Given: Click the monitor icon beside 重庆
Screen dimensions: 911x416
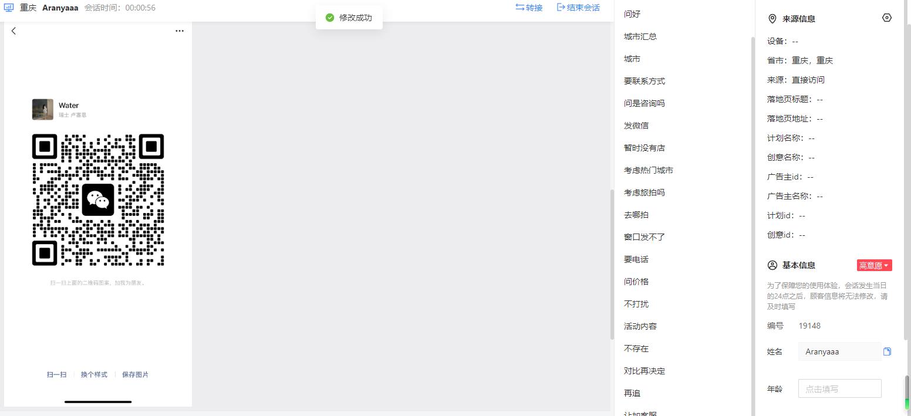Looking at the screenshot, I should pos(9,8).
